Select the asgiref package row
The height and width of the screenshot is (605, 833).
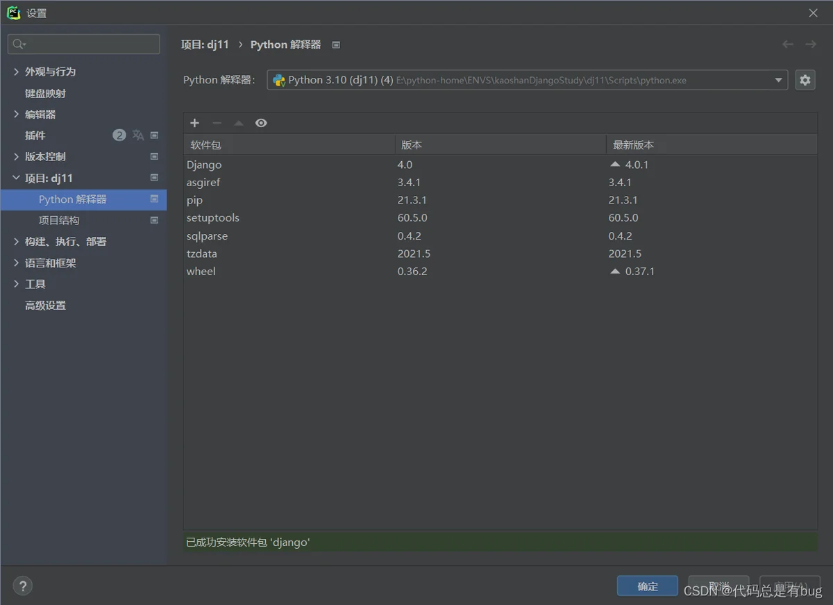click(x=500, y=182)
